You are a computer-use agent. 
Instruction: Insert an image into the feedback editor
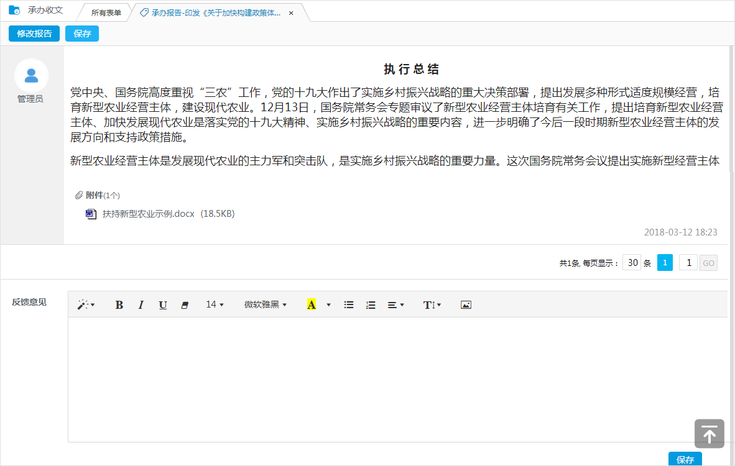466,304
